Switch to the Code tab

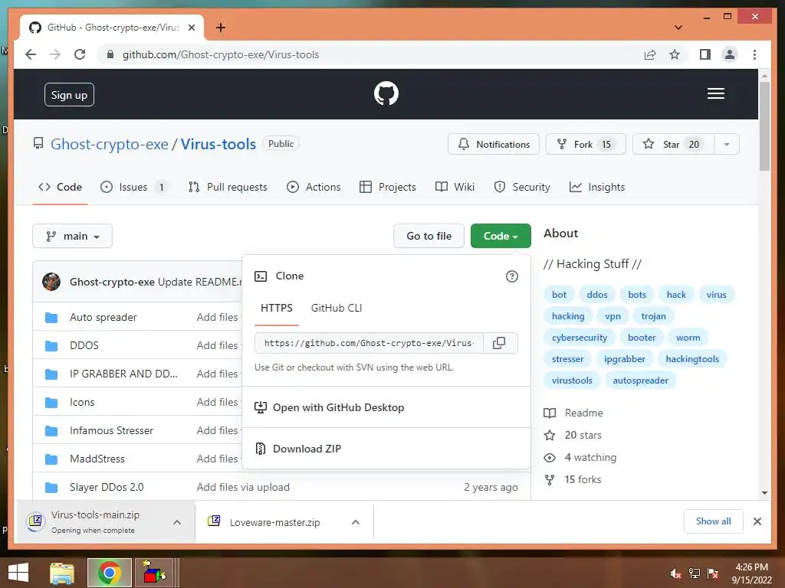tap(60, 187)
